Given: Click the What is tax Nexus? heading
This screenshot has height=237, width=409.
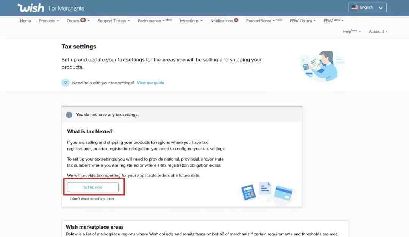Looking at the screenshot, I should 90,132.
